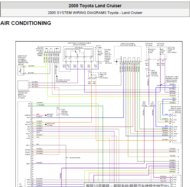The image size is (190, 187).
Task: Click the "GRY" wire label at pin 16
Action: (x=38, y=137)
